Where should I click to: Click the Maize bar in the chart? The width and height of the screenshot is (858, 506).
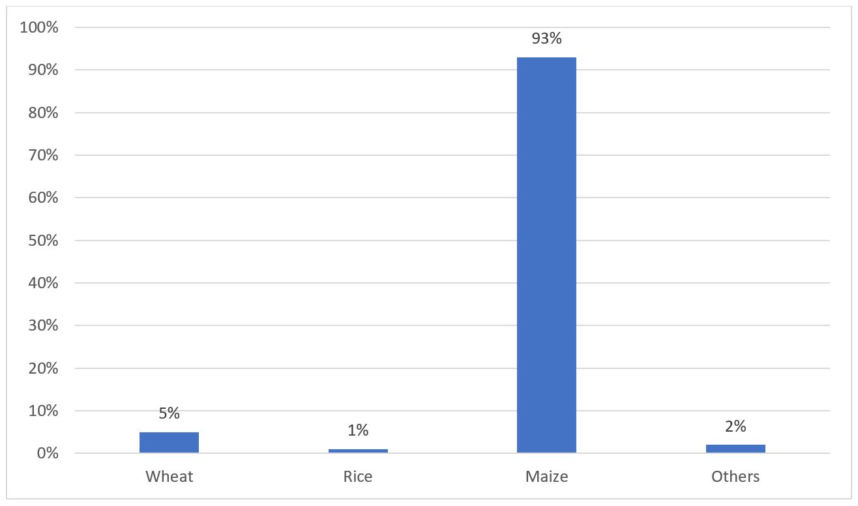(546, 254)
